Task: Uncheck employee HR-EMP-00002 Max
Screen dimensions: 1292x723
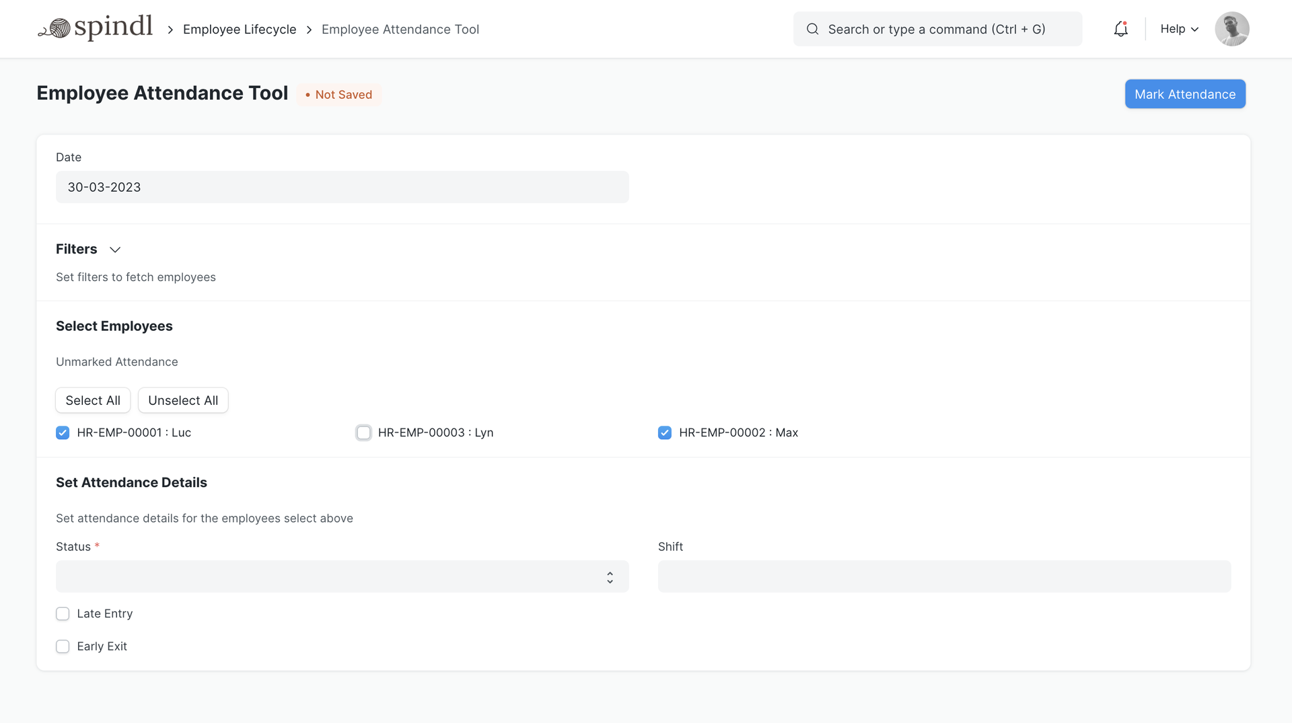Action: [x=664, y=432]
